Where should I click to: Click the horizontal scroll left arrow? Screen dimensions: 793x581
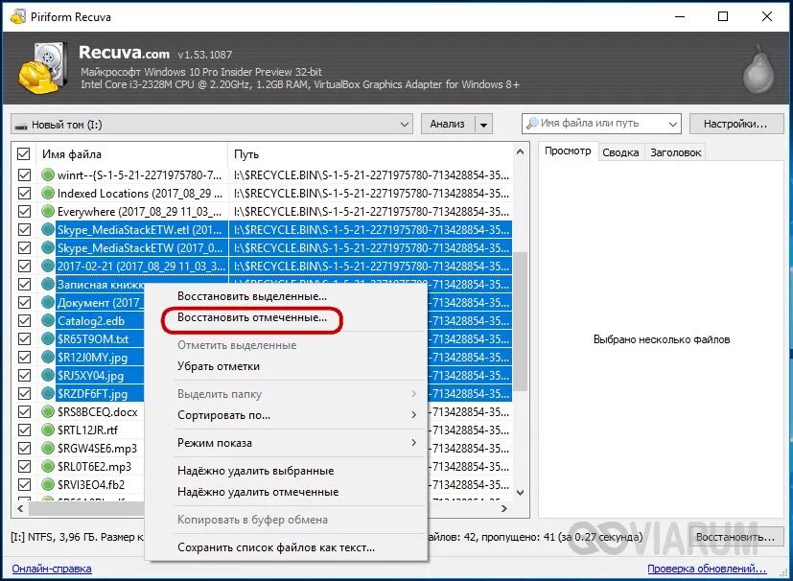(20, 509)
